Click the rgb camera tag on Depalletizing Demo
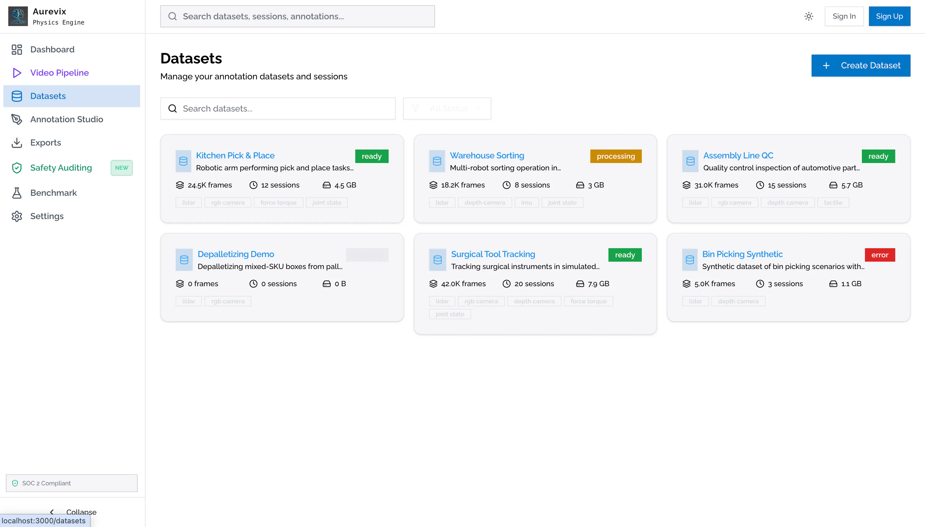Viewport: 925px width, 527px height. (228, 301)
